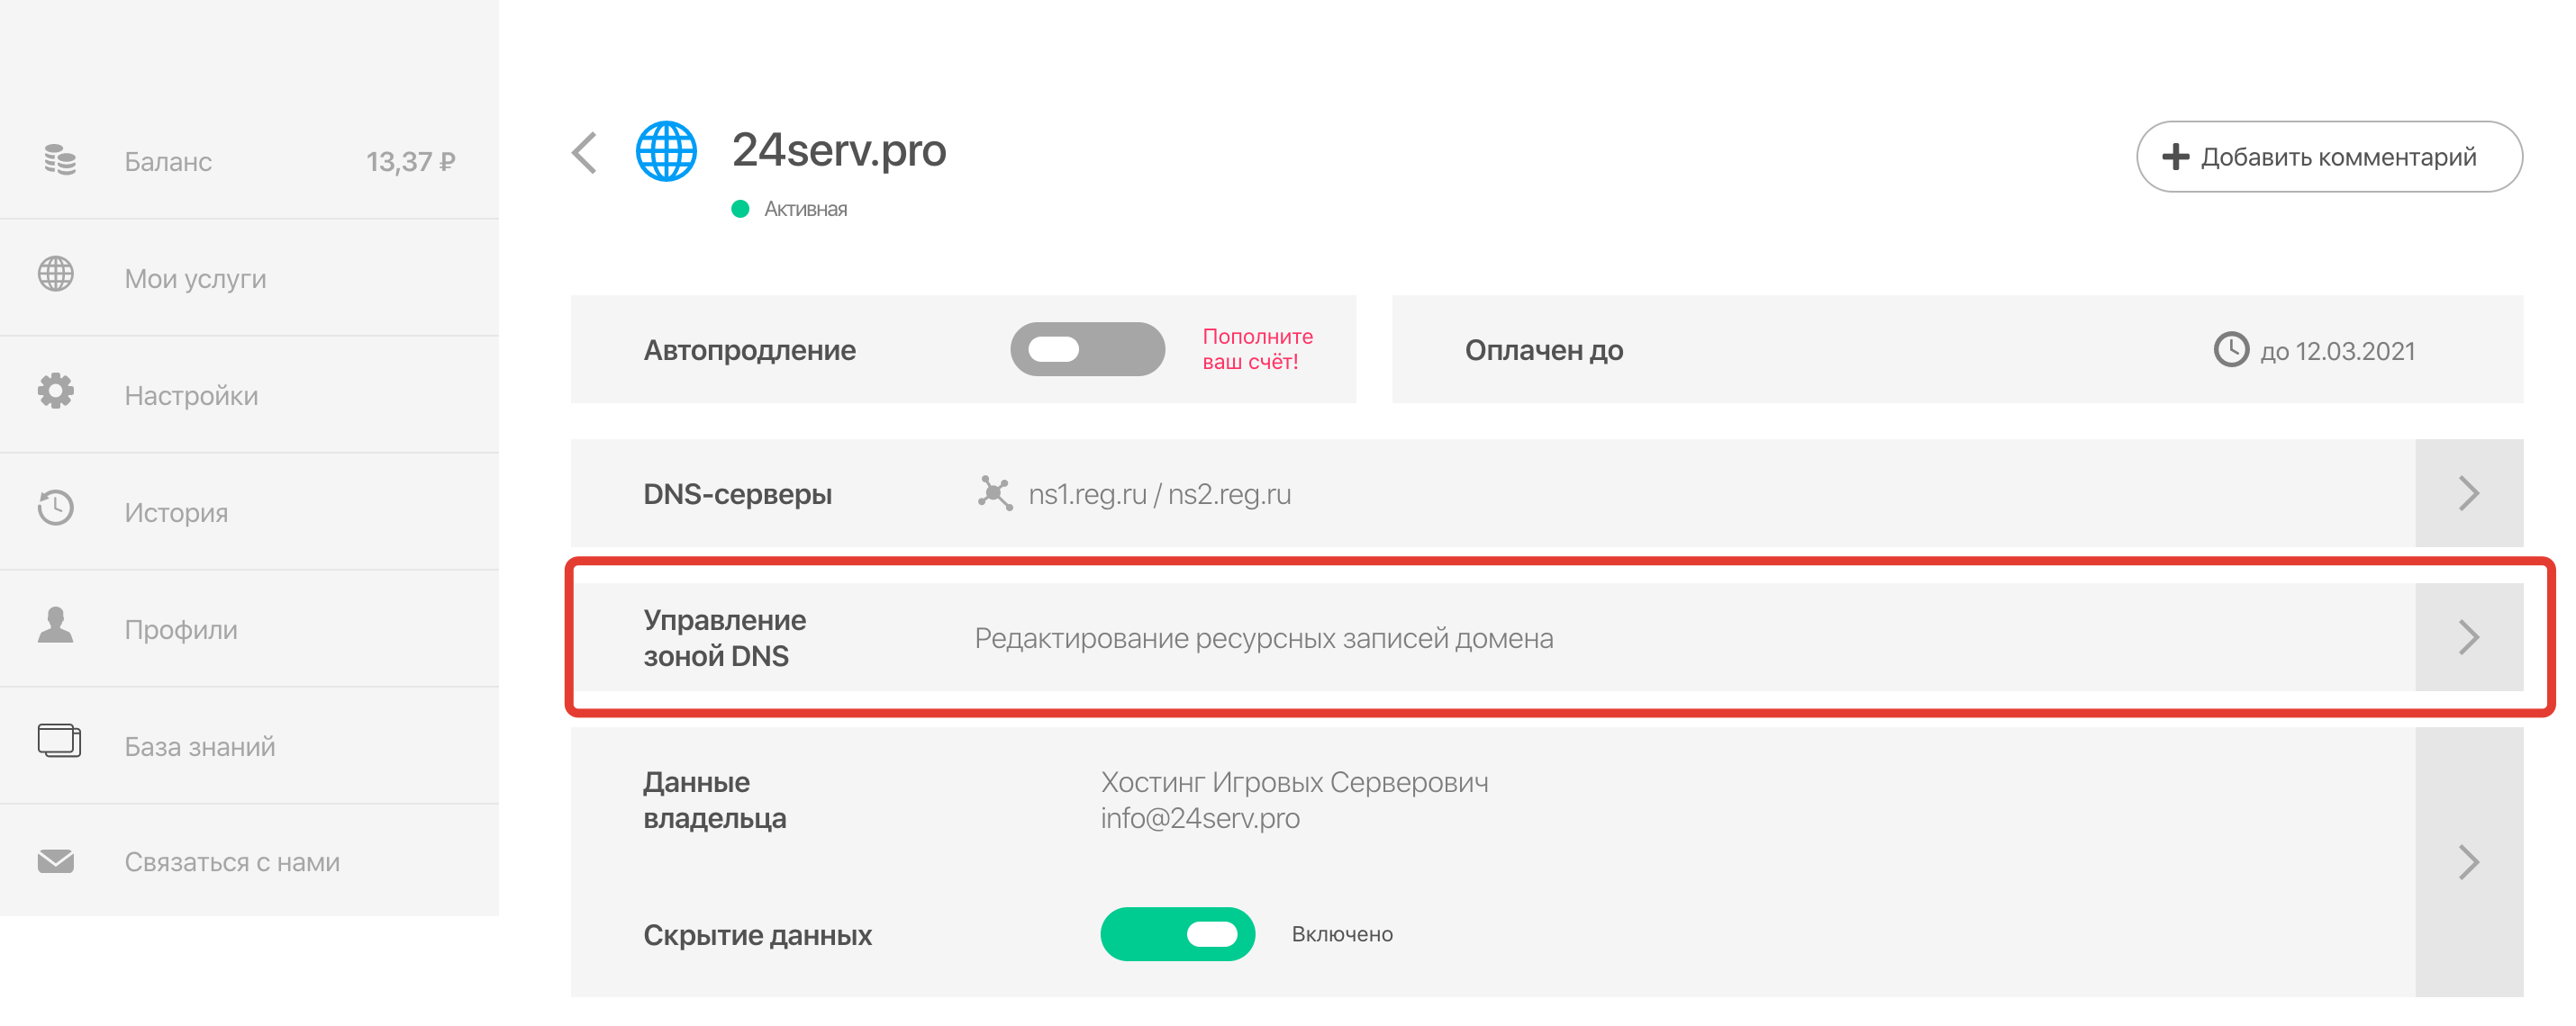Expand the DNS-серверы row chevron
2576x1026 pixels.
click(x=2468, y=493)
